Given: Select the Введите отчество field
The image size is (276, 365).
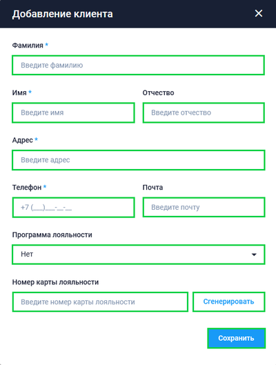Looking at the screenshot, I should [x=204, y=112].
